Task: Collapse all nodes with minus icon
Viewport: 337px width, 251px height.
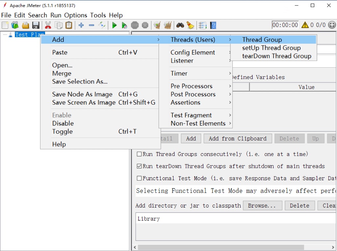Action: tap(91, 25)
